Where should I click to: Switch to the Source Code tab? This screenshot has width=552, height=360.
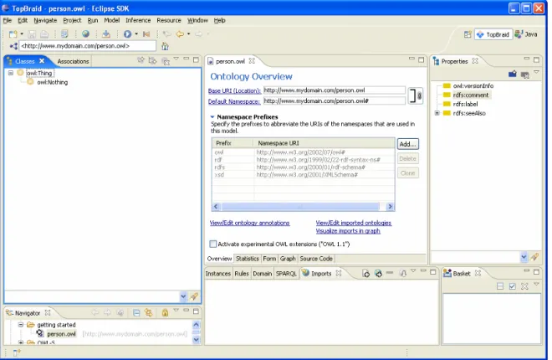coord(316,259)
